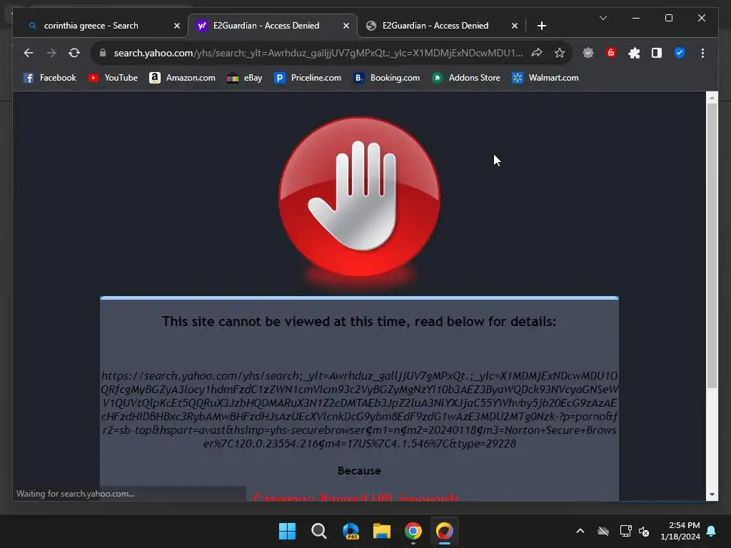Open the Priceline.com bookmark

pyautogui.click(x=308, y=78)
